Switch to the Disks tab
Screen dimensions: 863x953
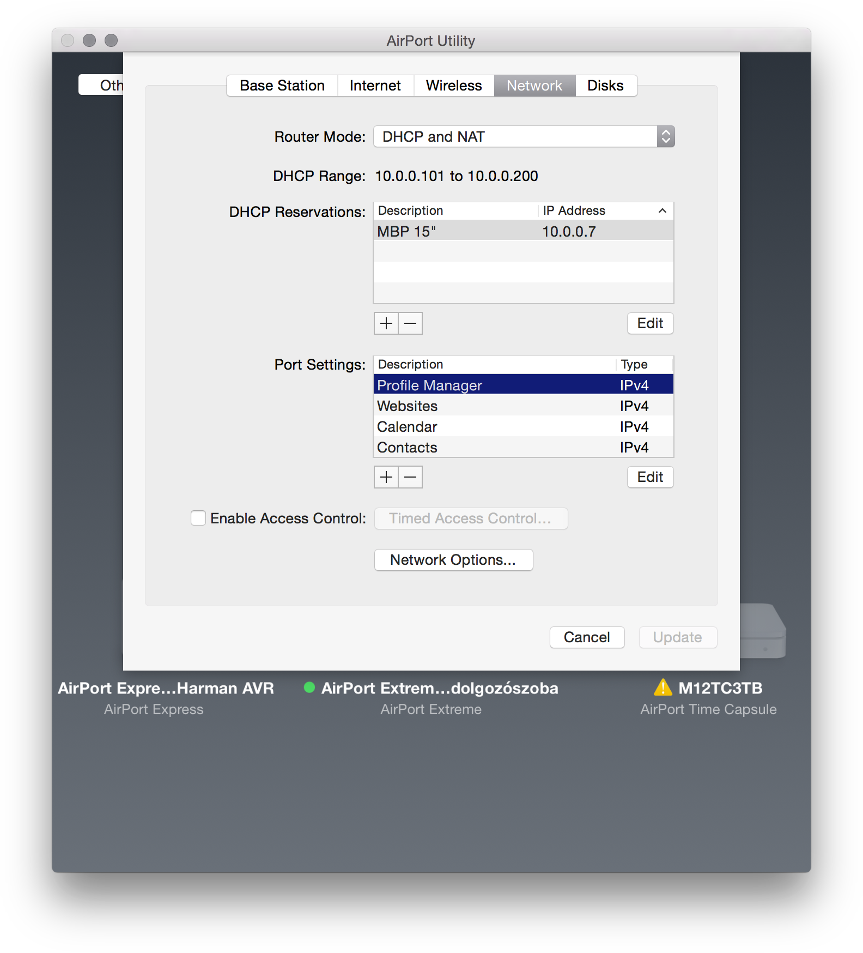point(606,86)
